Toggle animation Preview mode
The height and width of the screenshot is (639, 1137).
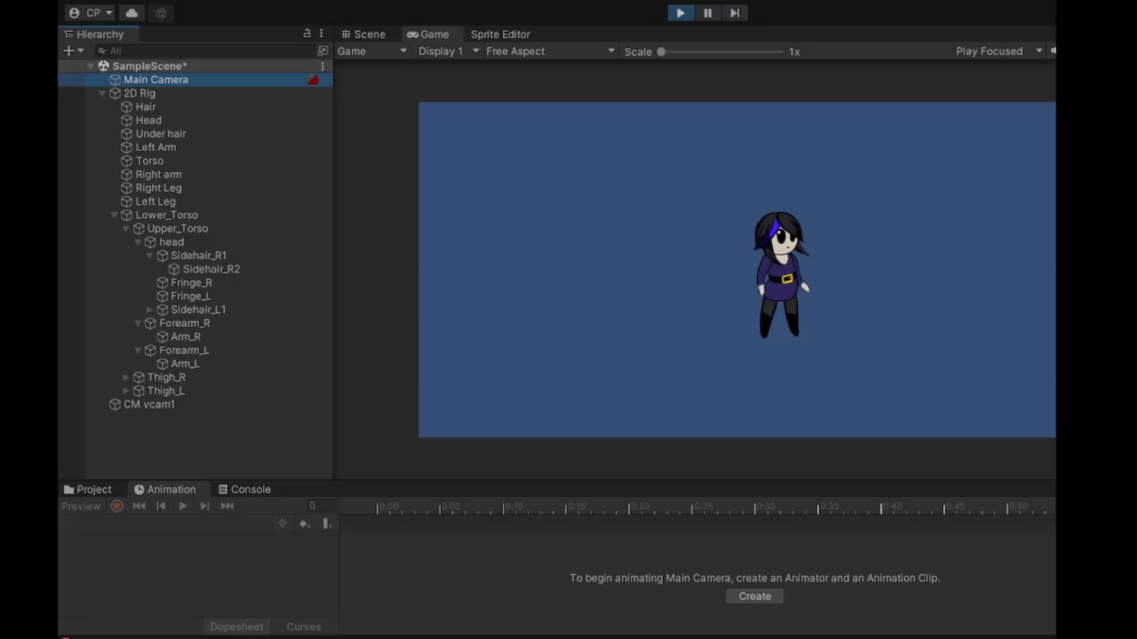point(81,506)
